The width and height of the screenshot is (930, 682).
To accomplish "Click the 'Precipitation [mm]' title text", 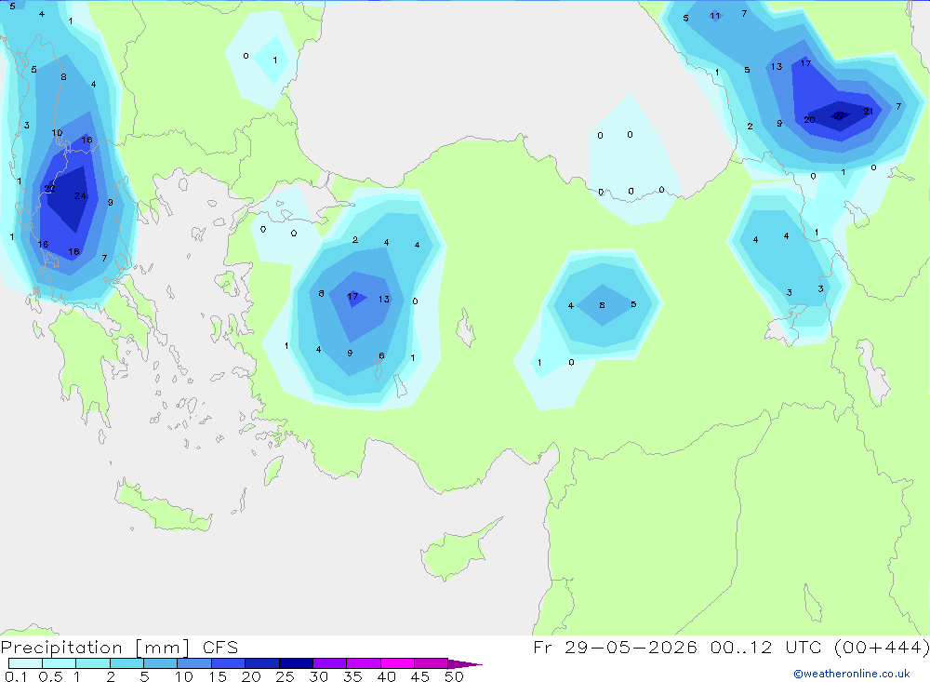I will (95, 648).
